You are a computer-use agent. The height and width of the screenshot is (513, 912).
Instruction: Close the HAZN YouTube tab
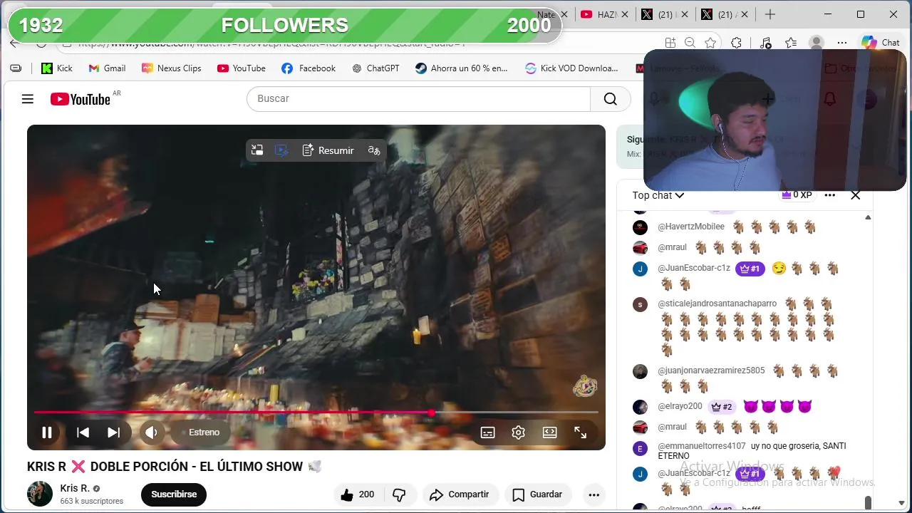click(625, 14)
